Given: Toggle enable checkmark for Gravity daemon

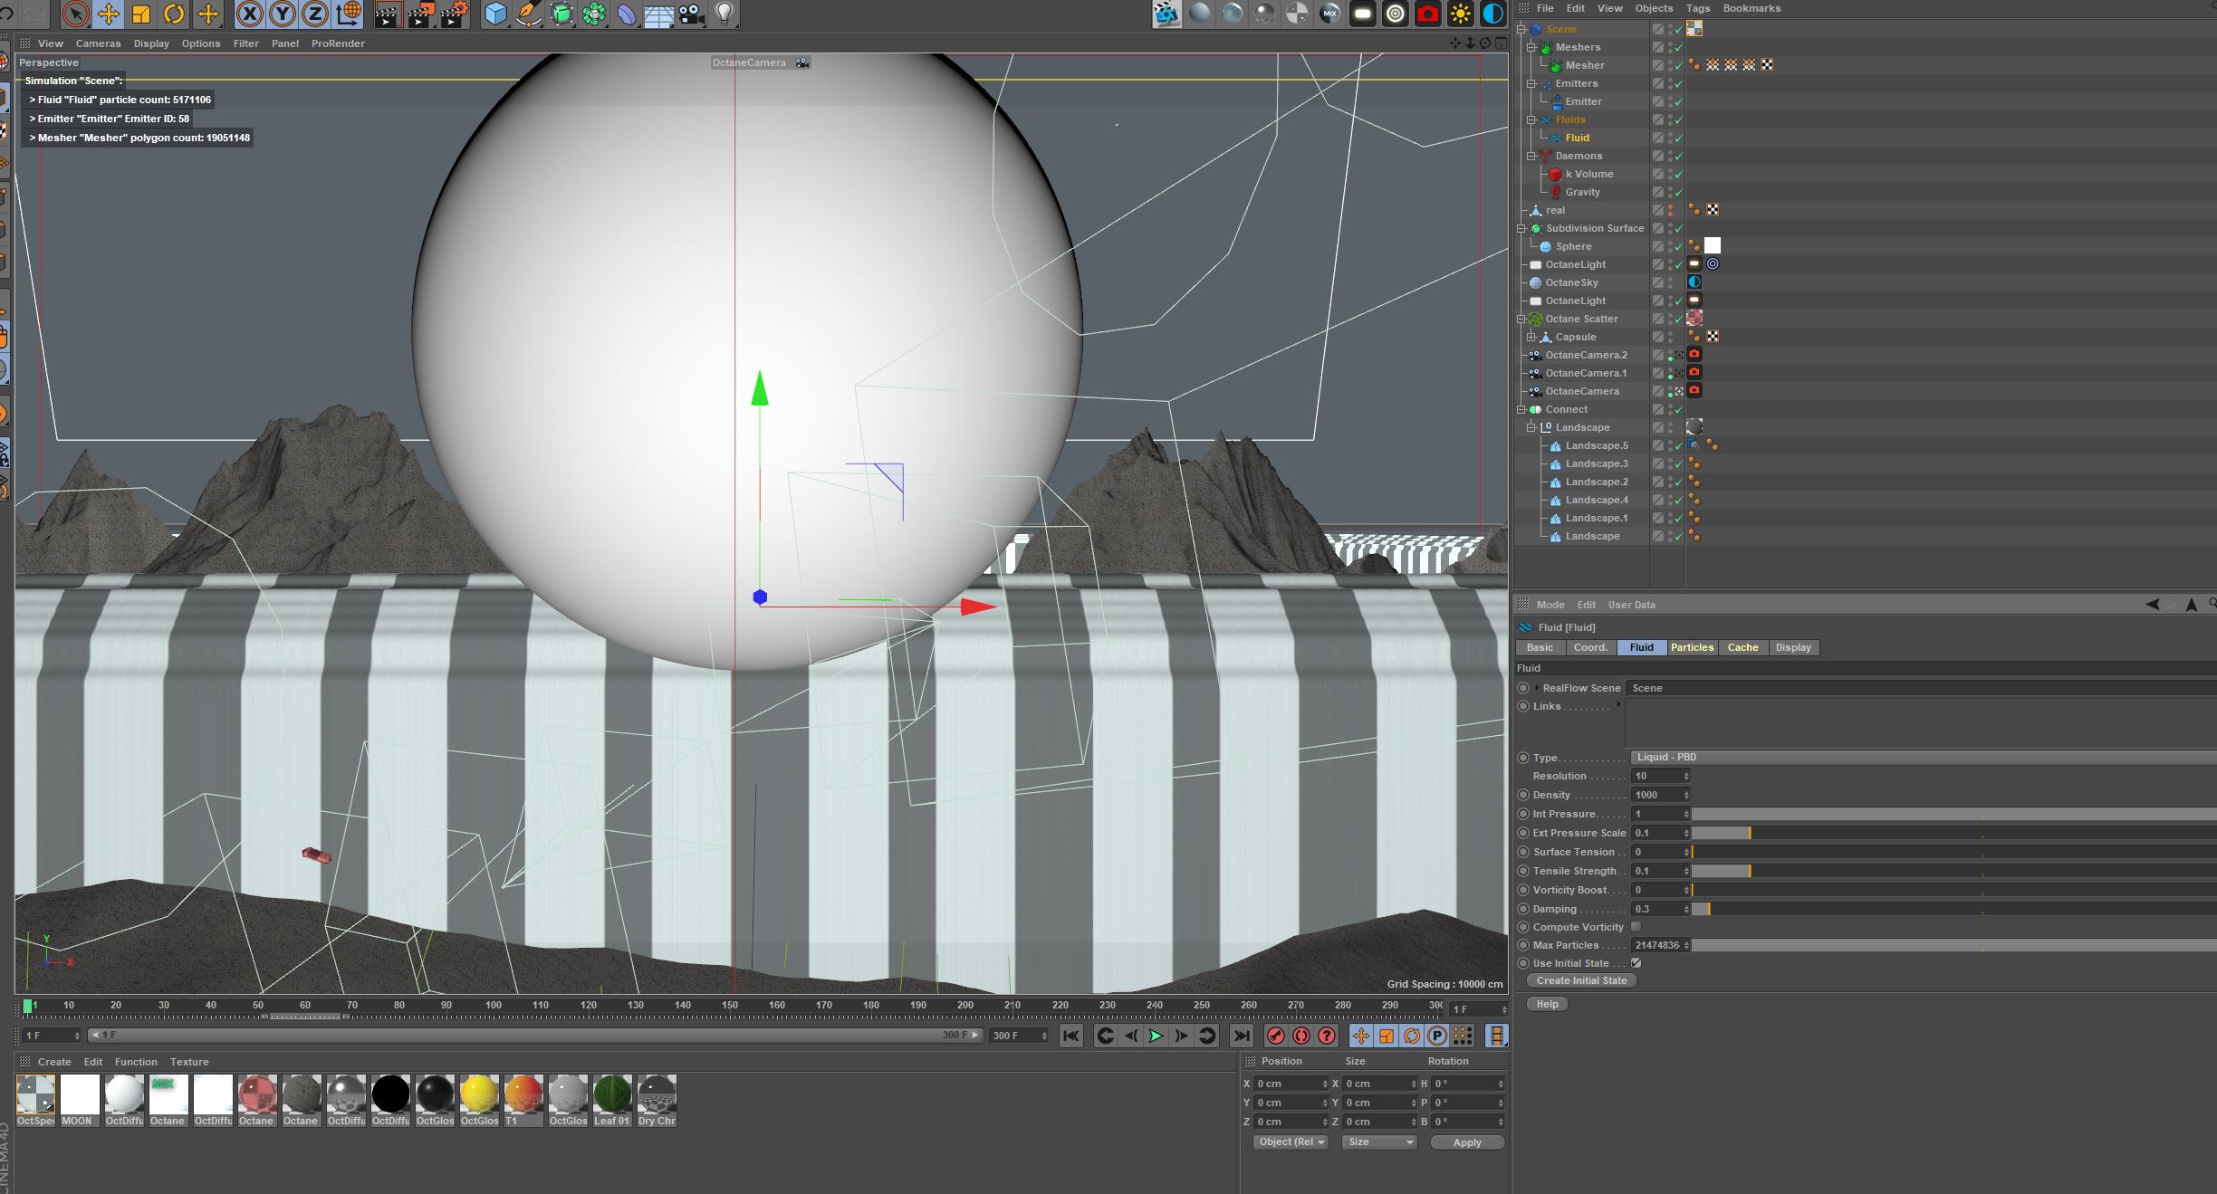Looking at the screenshot, I should click(1678, 193).
